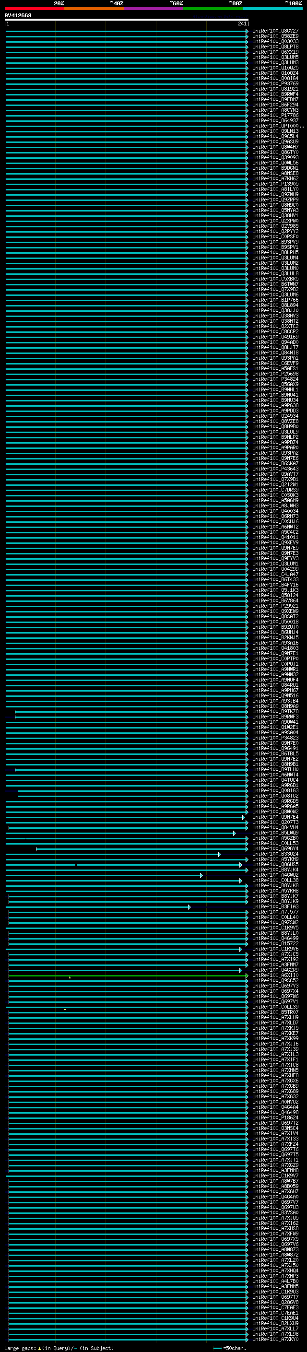Click the cyan ~100% identity legend segment
This screenshot has width=307, height=1352.
click(x=272, y=9)
